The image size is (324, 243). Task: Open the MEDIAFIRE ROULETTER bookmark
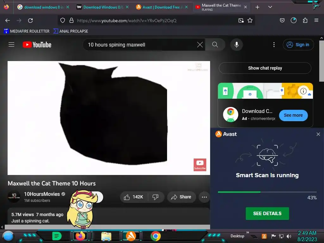[27, 31]
